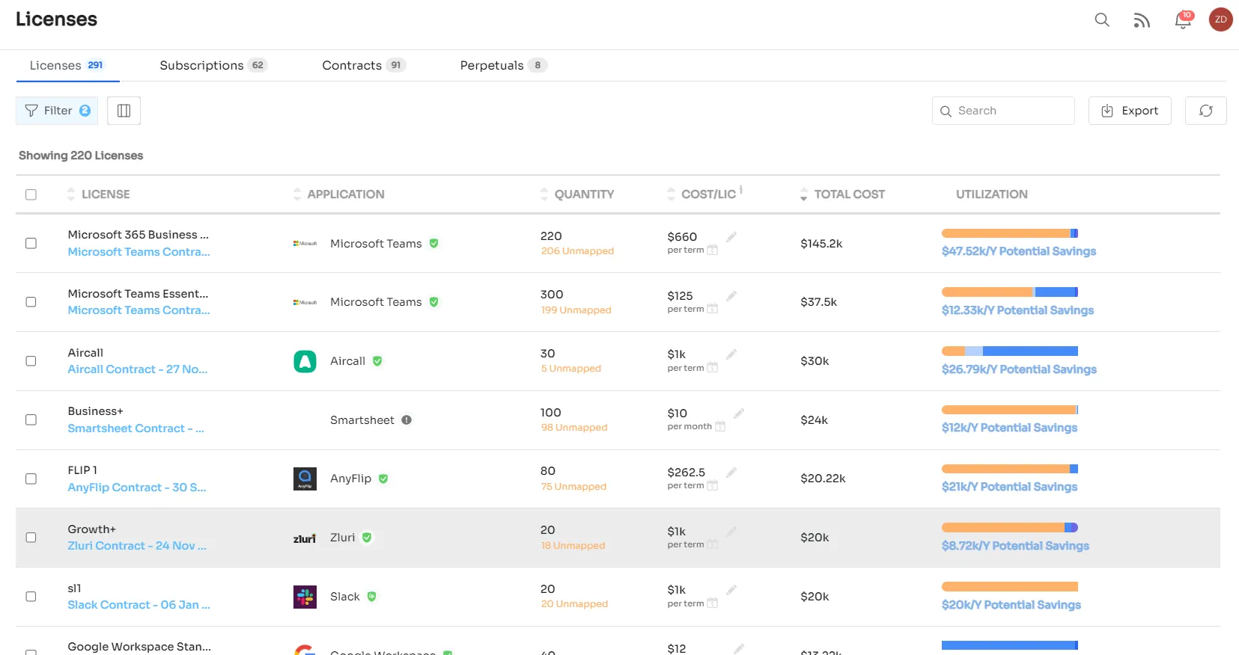The width and height of the screenshot is (1239, 655).
Task: Open Zluri Contract - 24 Nov link
Action: pyautogui.click(x=137, y=546)
